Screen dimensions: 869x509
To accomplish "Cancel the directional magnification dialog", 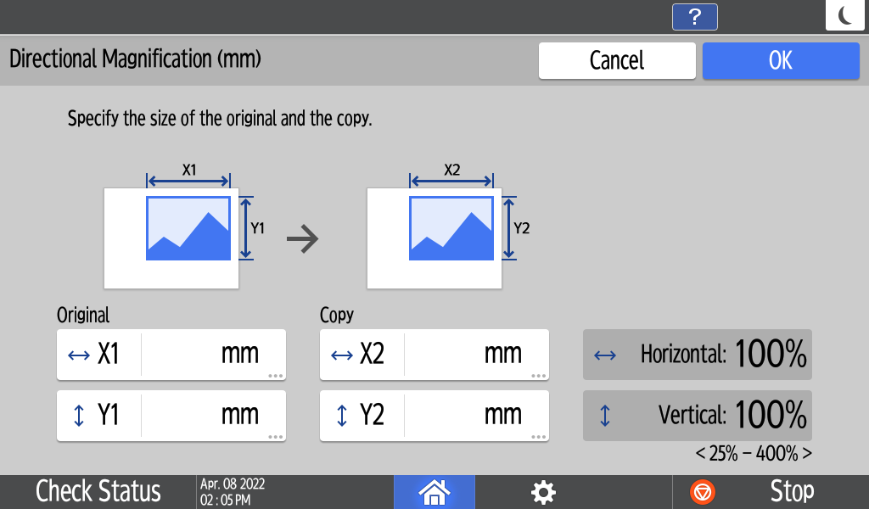I will coord(617,61).
